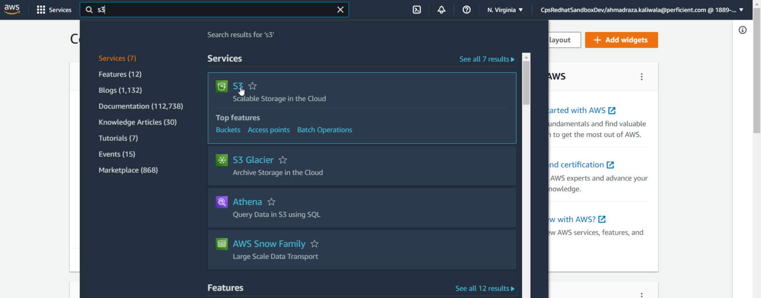761x298 pixels.
Task: Click the Add widgets button
Action: (621, 40)
